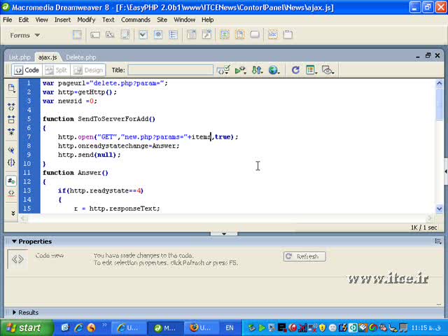Viewport: 448px width, 336px height.
Task: Select the ajax.js document tab
Action: pyautogui.click(x=48, y=57)
